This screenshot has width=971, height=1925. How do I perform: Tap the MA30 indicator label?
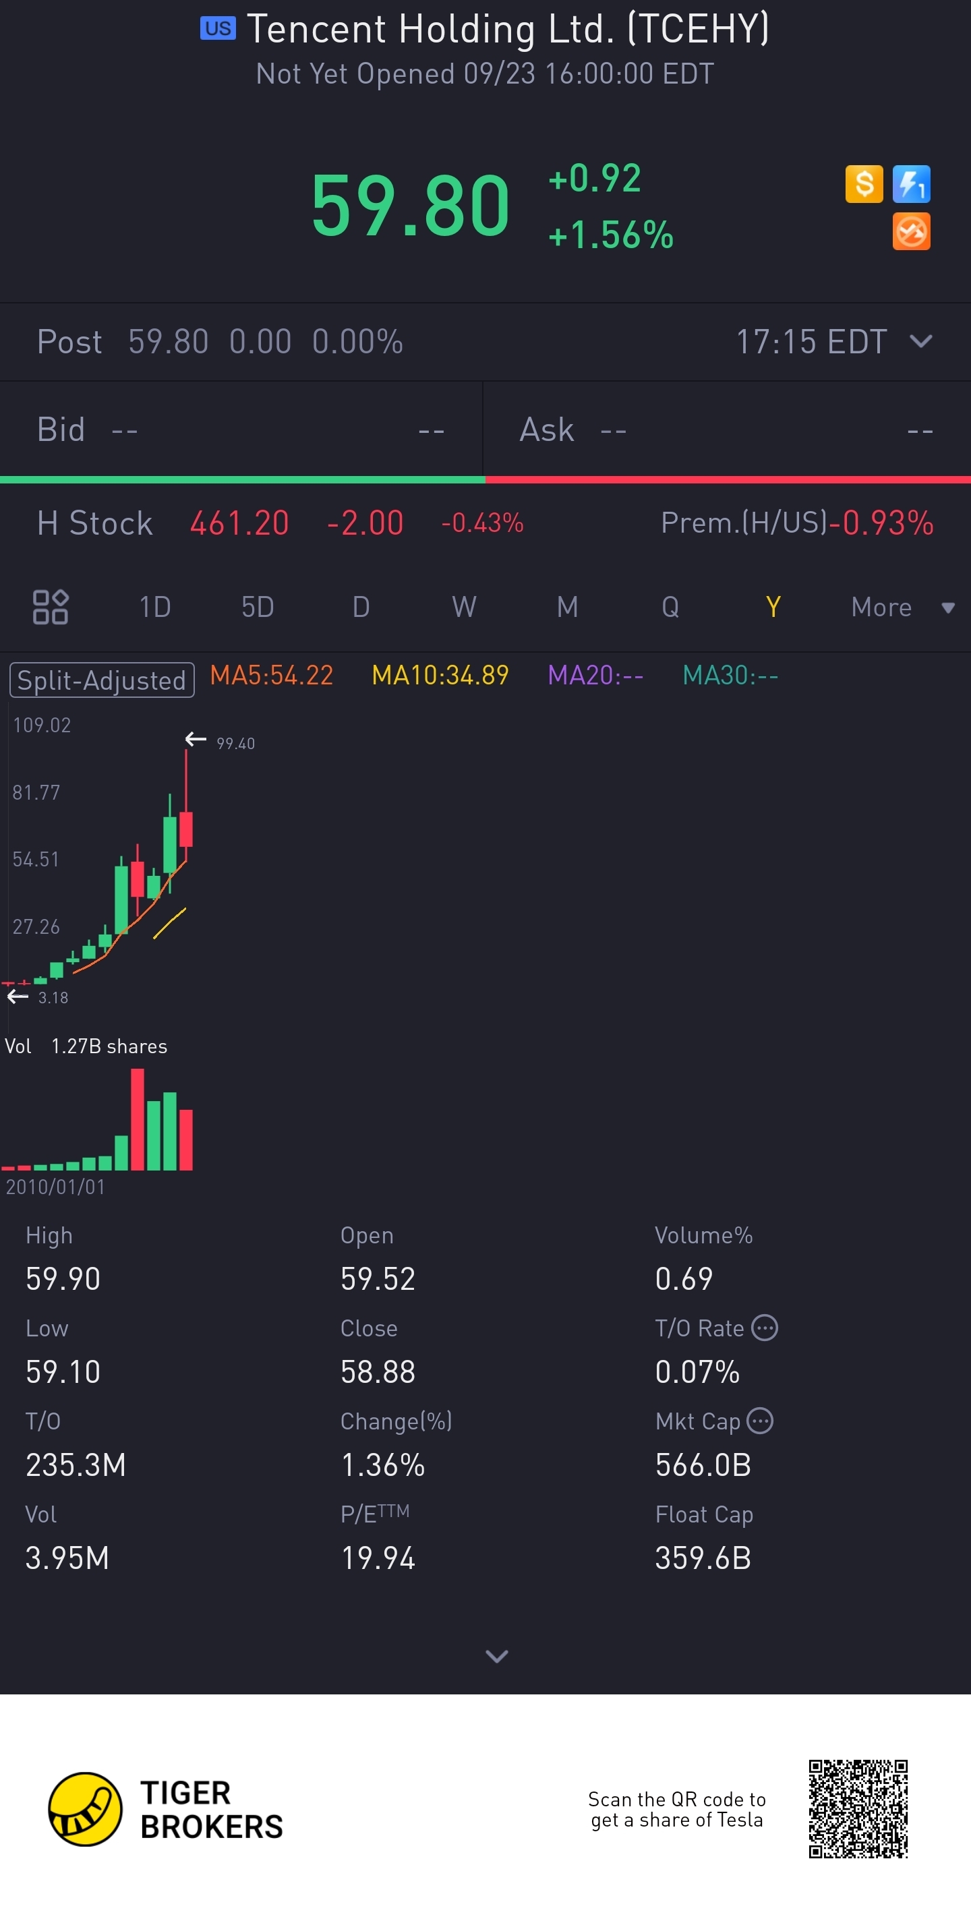(x=730, y=676)
